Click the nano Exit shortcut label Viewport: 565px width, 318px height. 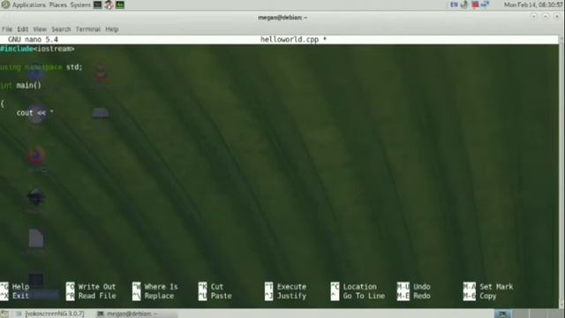pyautogui.click(x=20, y=296)
